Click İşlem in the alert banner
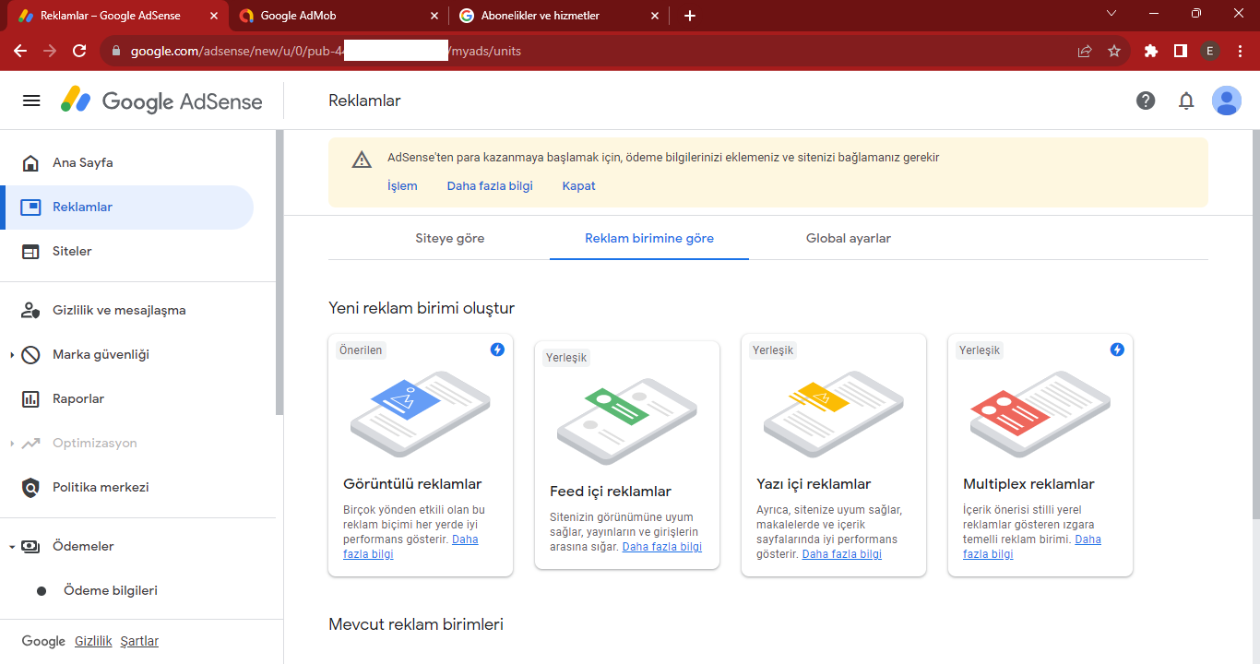 coord(402,186)
